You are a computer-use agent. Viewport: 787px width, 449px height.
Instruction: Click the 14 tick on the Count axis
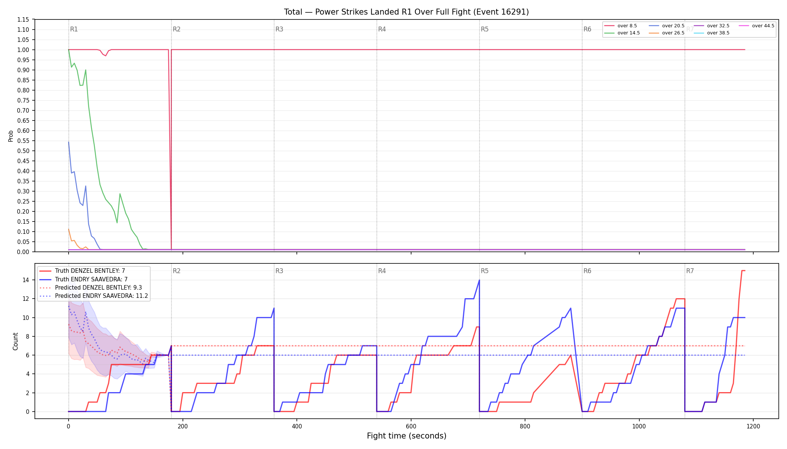coord(26,280)
